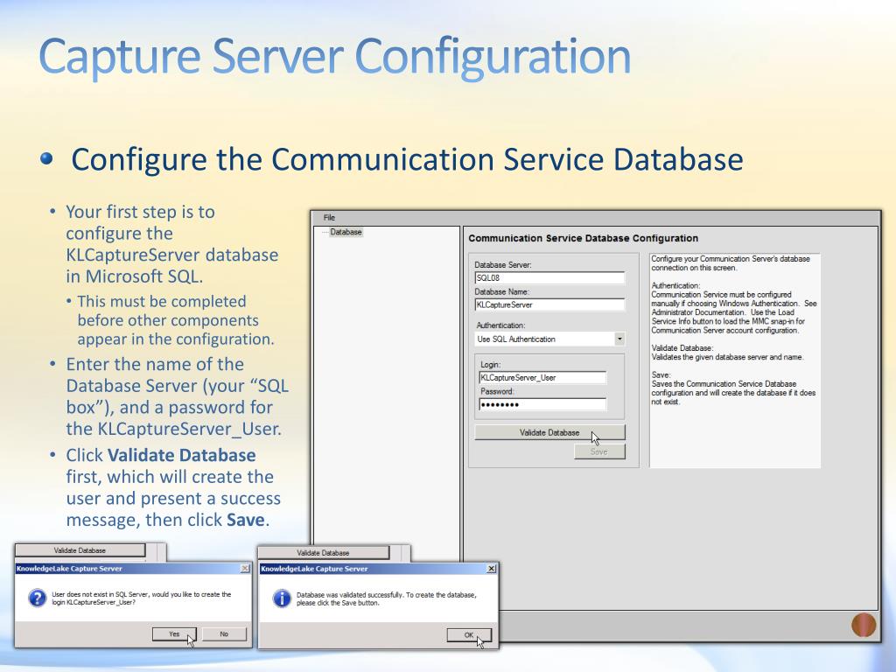Screen dimensions: 896x672
Task: Focus the masked Password field
Action: (542, 404)
